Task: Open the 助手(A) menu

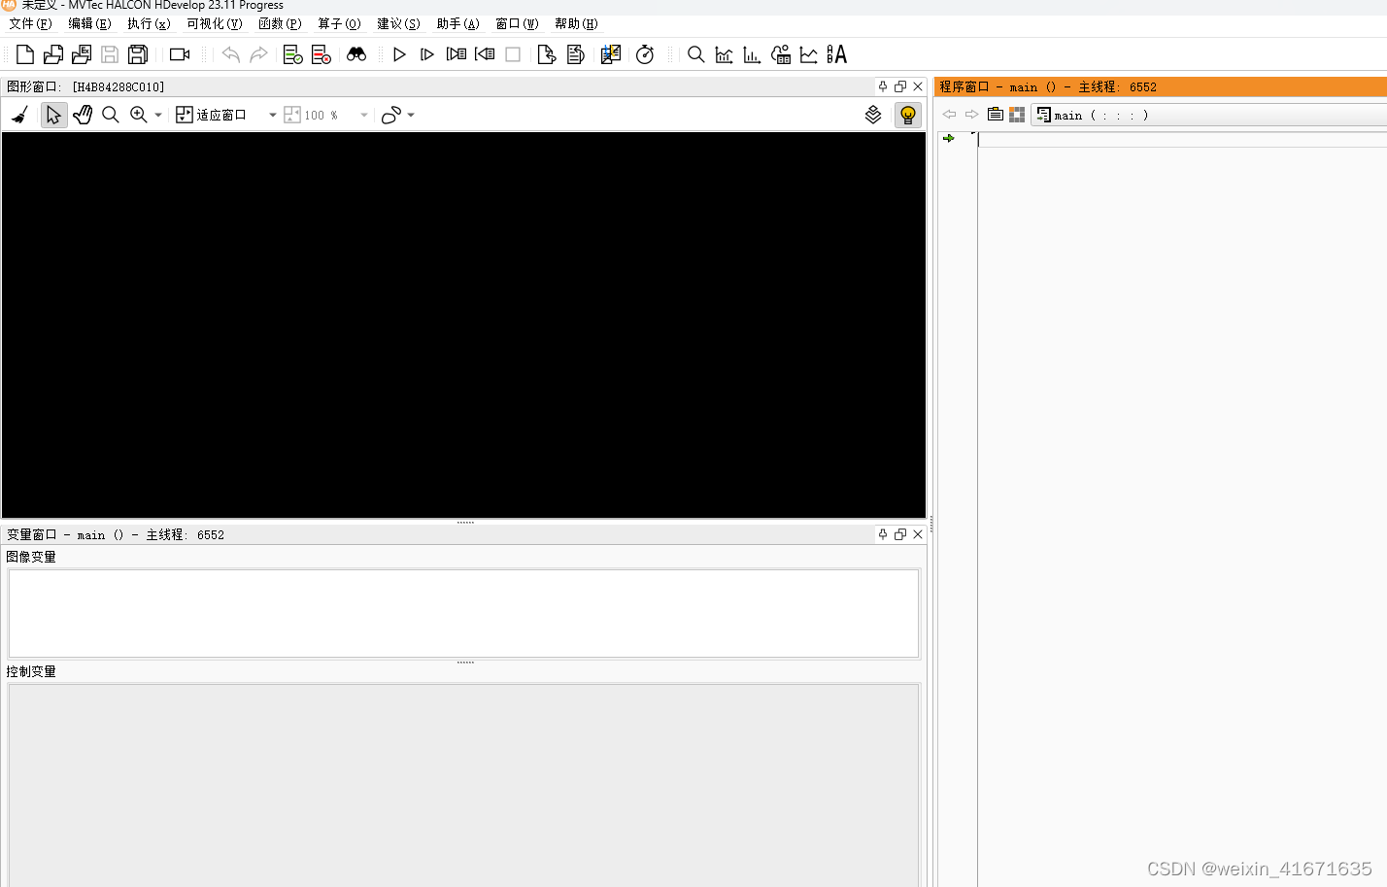Action: tap(457, 23)
